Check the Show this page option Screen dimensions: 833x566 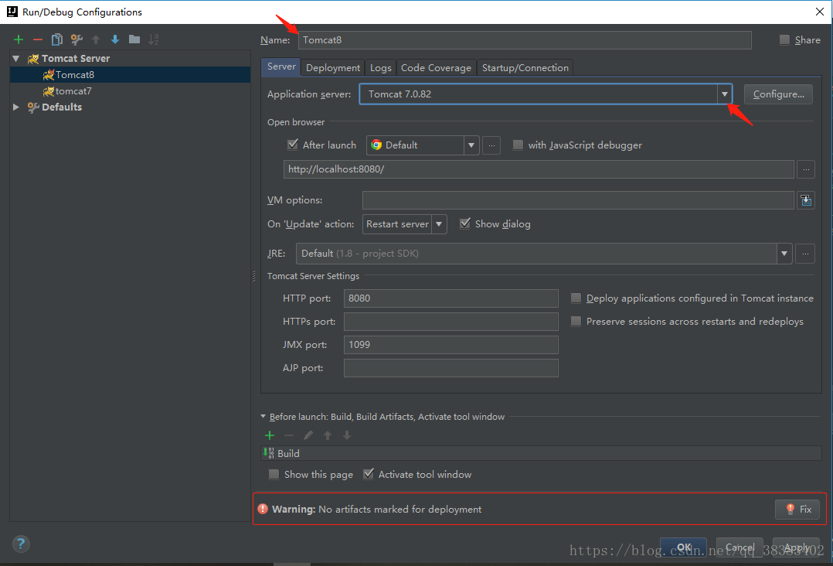(274, 475)
